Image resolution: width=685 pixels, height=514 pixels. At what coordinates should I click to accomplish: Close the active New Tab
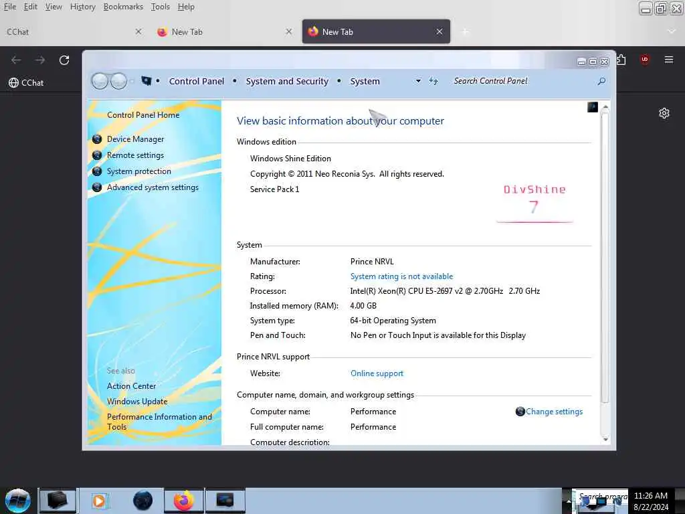click(439, 31)
